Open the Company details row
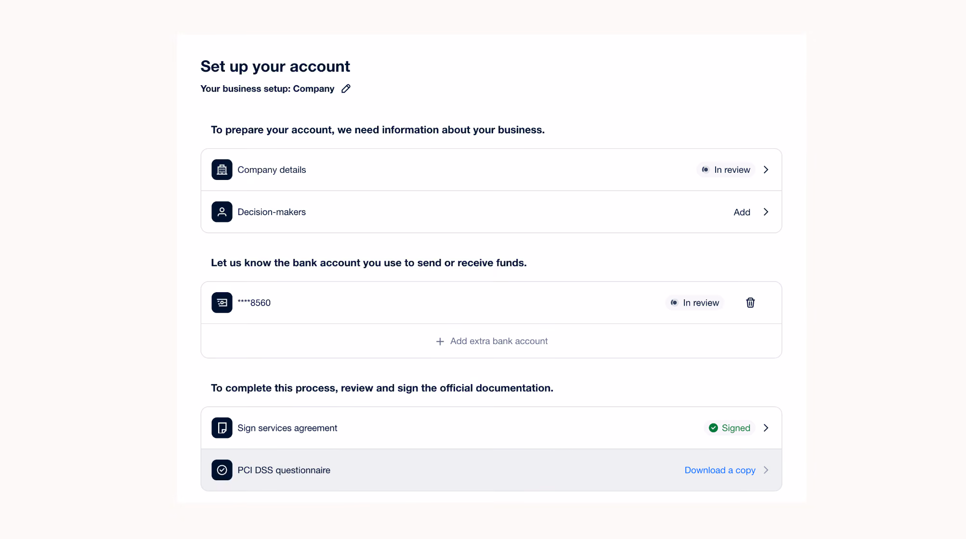This screenshot has height=539, width=966. [491, 169]
